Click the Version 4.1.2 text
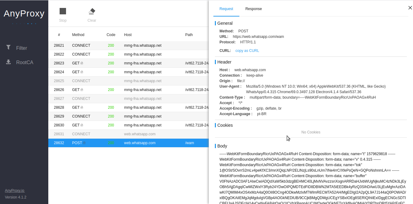The height and width of the screenshot is (204, 413). click(x=16, y=197)
